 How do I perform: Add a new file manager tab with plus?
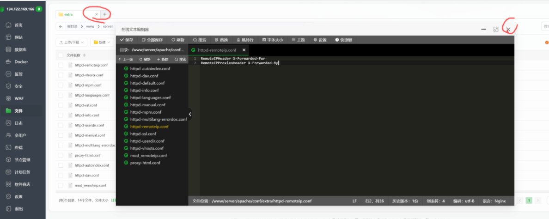[x=105, y=14]
